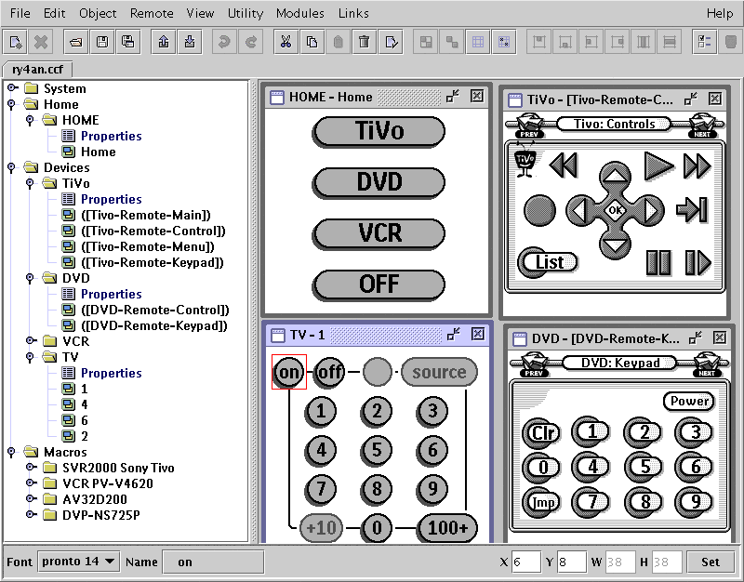This screenshot has height=582, width=744.
Task: Click the Paste clipboard icon
Action: [338, 42]
